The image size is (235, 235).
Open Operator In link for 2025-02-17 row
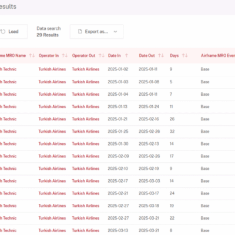click(x=52, y=181)
